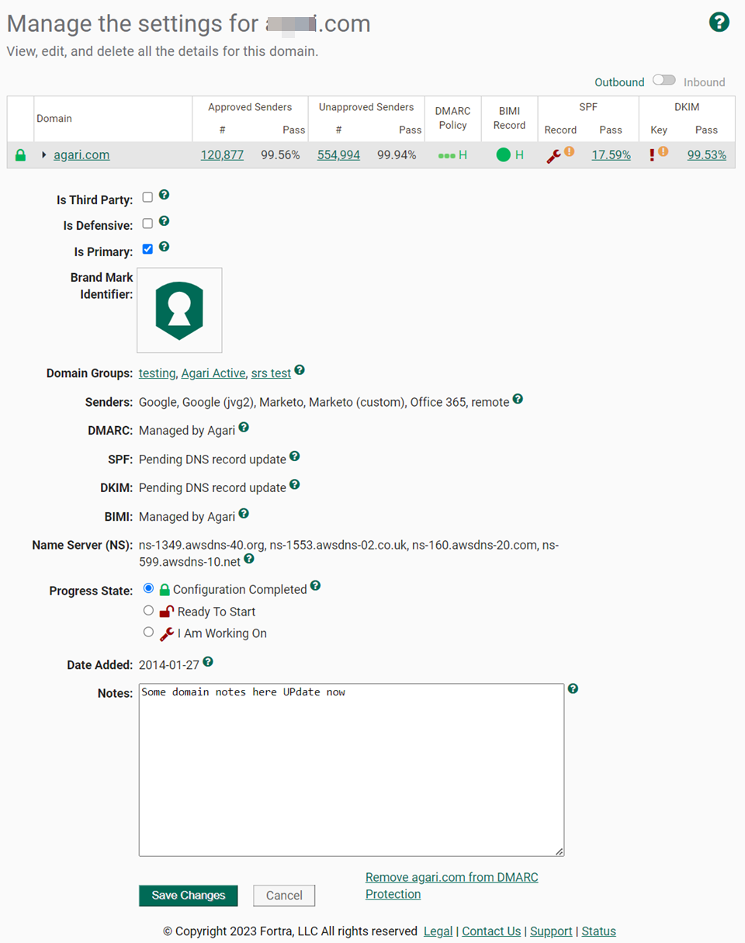Click the Cancel button

point(284,896)
